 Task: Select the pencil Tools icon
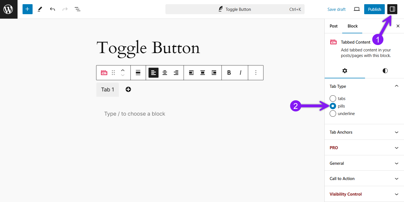40,9
